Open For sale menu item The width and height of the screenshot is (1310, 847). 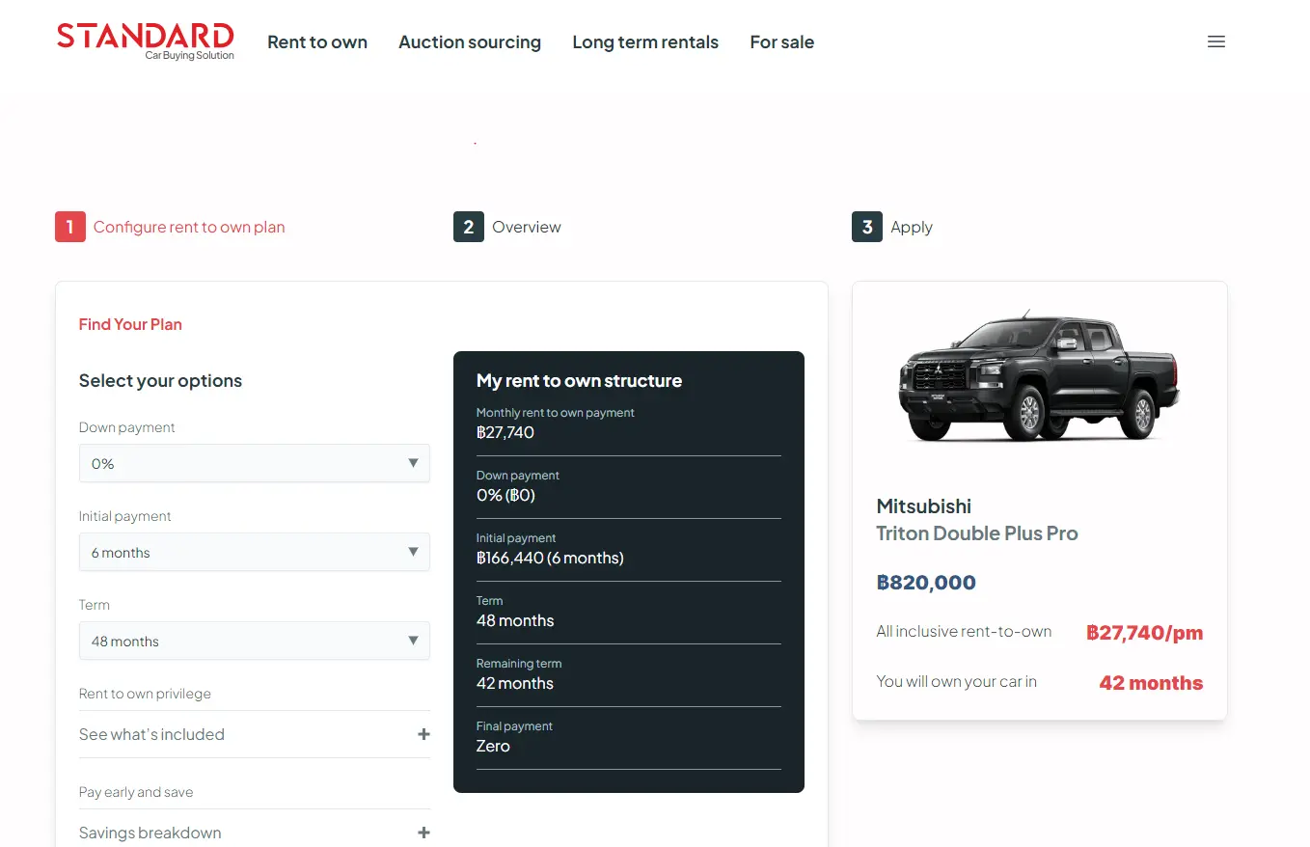(x=782, y=42)
